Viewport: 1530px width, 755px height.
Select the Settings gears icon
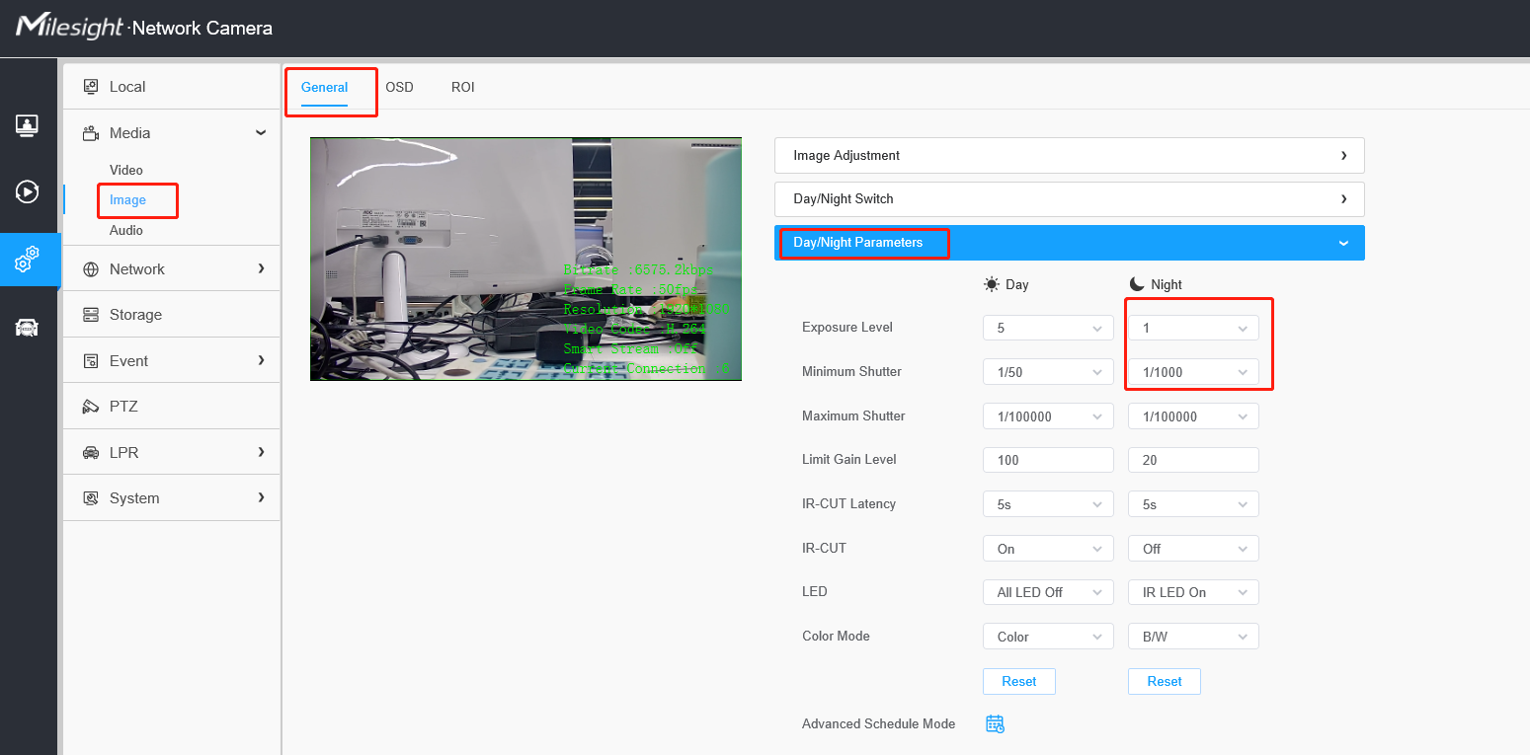pyautogui.click(x=28, y=260)
